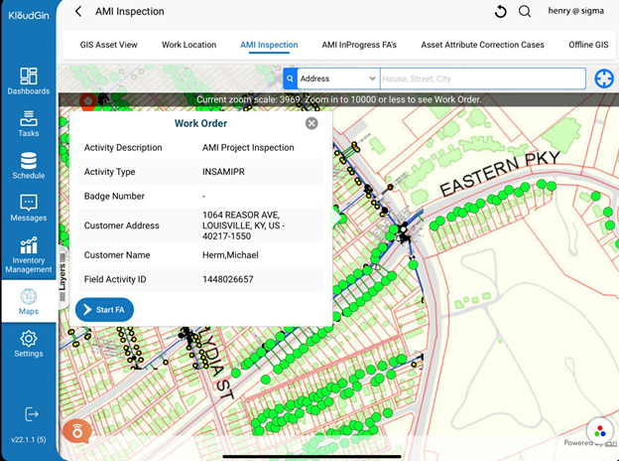The width and height of the screenshot is (619, 461).
Task: Click the INSAMIPR activity type value
Action: (x=223, y=172)
